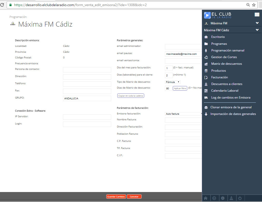Click the Descuentos a clientes person icon
This screenshot has width=262, height=202.
[206, 84]
